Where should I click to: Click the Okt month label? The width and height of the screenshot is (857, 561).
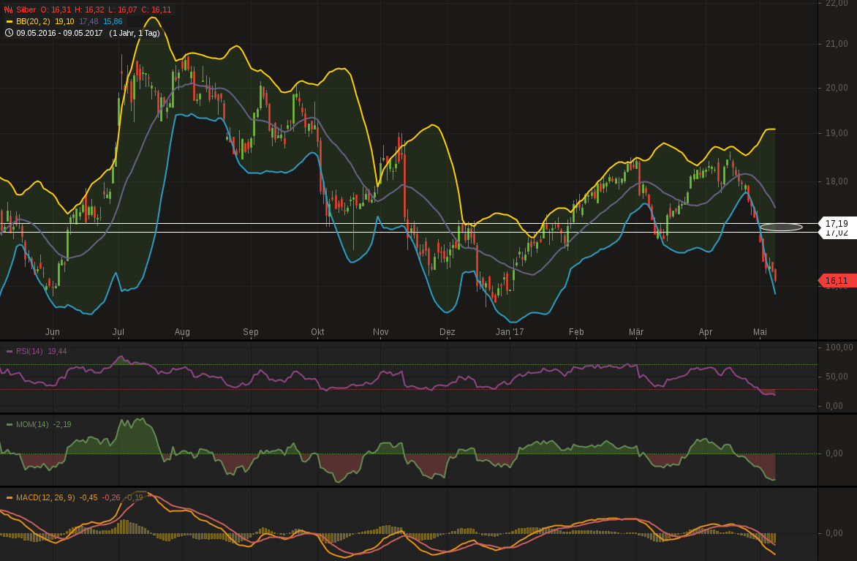coord(317,332)
